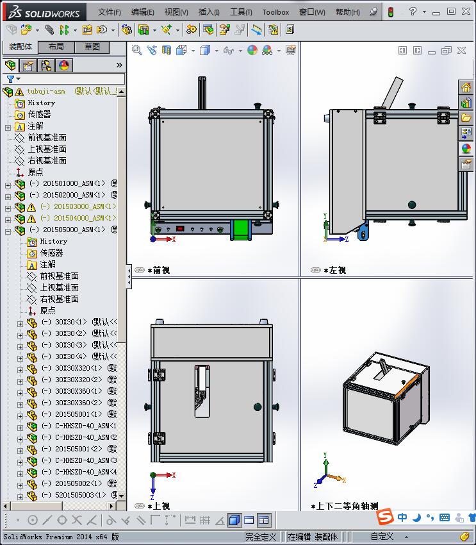Toggle the top view link icon
The height and width of the screenshot is (545, 476).
coord(140,506)
